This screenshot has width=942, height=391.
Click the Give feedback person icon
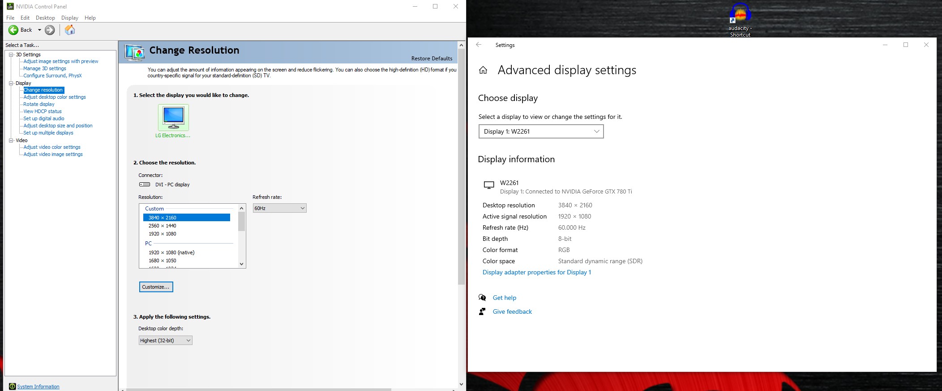482,311
